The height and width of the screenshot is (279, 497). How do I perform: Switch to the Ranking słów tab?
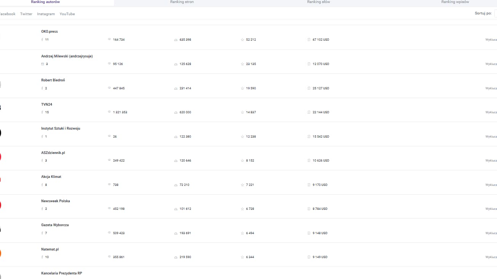pos(318,2)
